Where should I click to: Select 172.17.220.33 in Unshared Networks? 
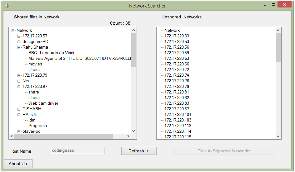(177, 36)
